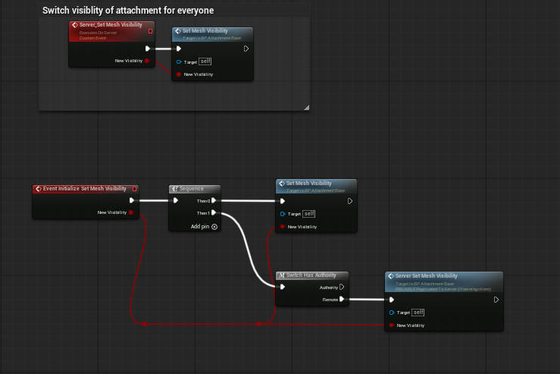The width and height of the screenshot is (560, 374).
Task: Click the resize handle of the comment box
Action: pos(306,108)
